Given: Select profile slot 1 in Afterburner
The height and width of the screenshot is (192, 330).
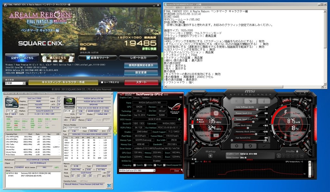Looking at the screenshot, I should coord(279,156).
